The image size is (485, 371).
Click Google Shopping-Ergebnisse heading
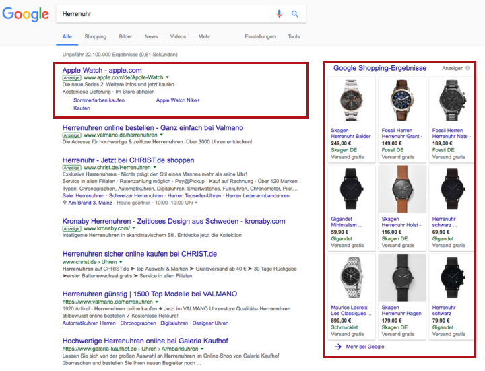[x=380, y=68]
